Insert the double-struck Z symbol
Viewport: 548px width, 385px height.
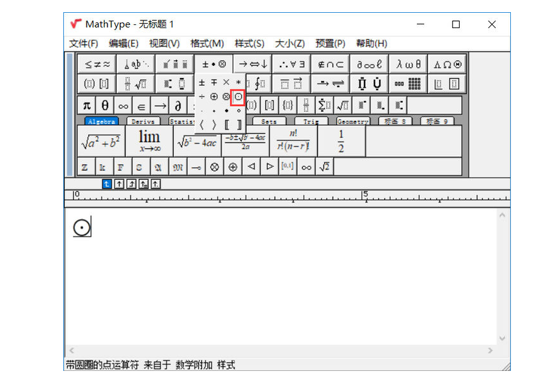(x=85, y=167)
